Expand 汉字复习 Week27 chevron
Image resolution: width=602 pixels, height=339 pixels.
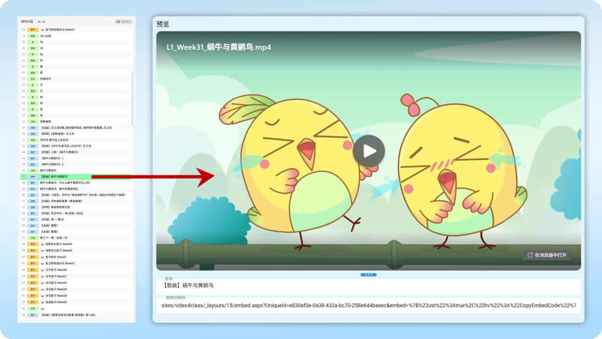click(x=43, y=276)
